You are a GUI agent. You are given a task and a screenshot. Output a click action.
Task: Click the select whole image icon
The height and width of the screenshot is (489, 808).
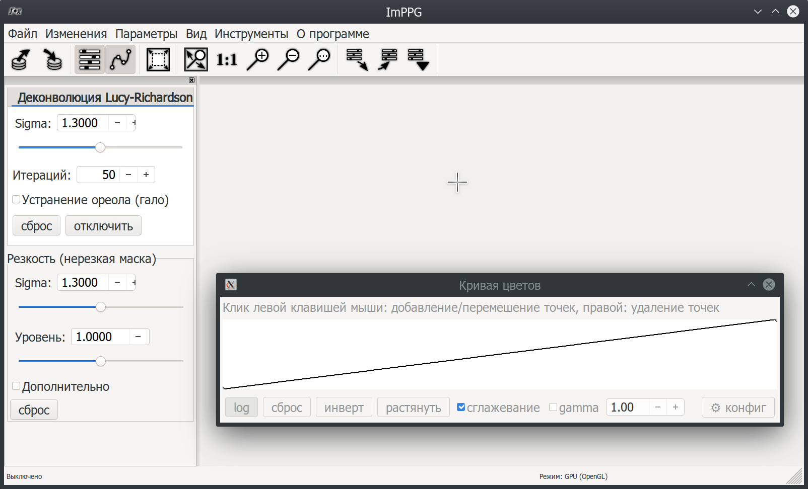(x=158, y=59)
